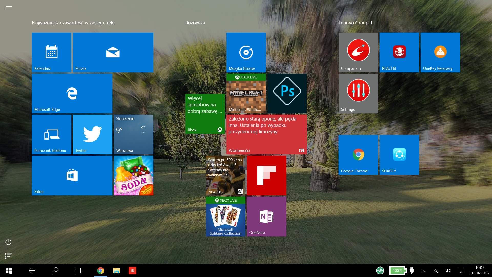Open the Finanse tile

pyautogui.click(x=225, y=175)
